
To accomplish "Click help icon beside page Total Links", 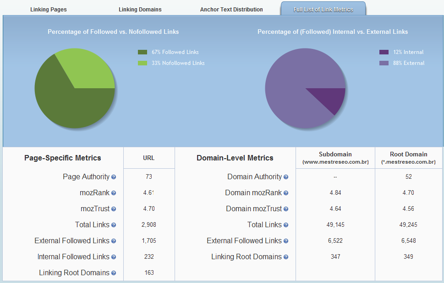I will 114,225.
